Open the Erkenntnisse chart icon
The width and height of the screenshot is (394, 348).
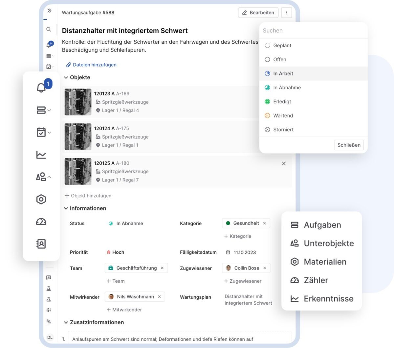point(294,298)
